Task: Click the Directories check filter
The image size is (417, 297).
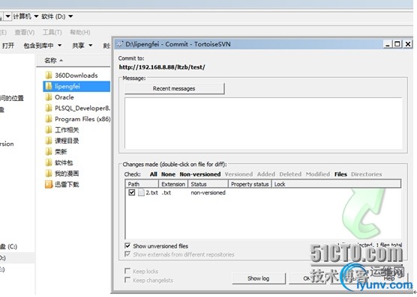Action: pos(367,174)
